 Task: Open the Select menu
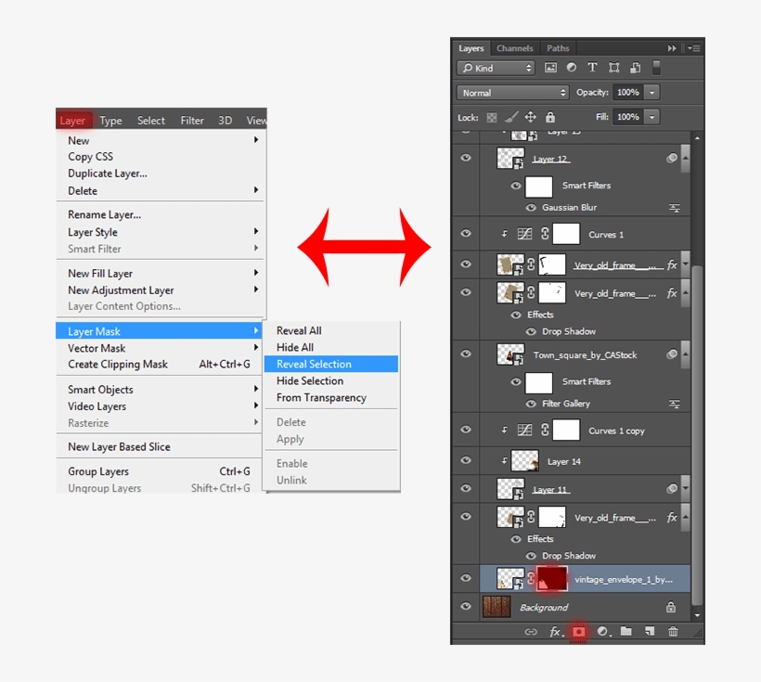click(x=151, y=121)
